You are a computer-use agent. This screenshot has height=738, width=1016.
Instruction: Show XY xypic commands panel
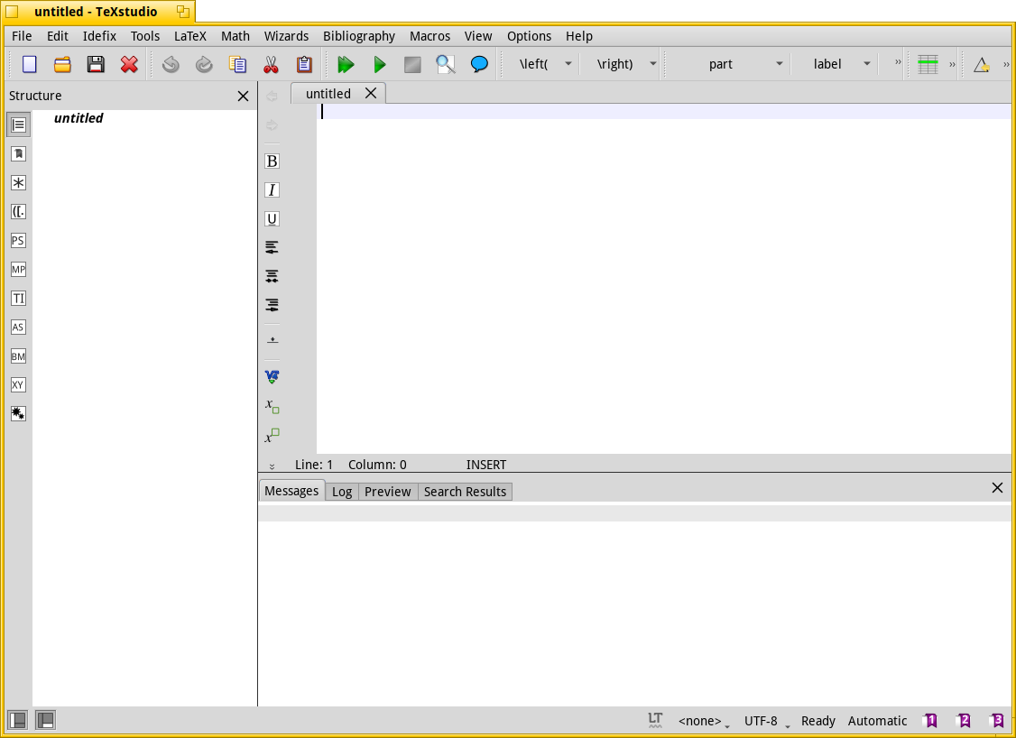point(18,385)
